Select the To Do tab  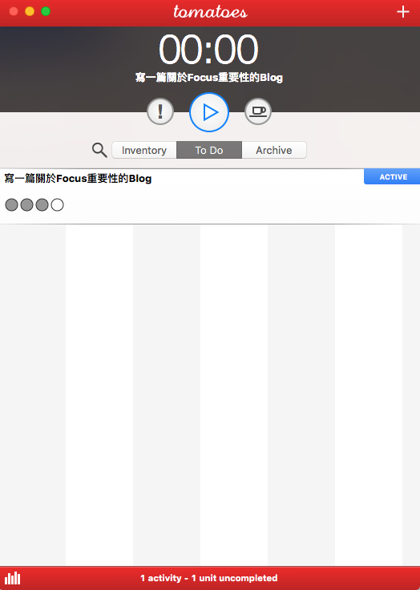click(209, 150)
